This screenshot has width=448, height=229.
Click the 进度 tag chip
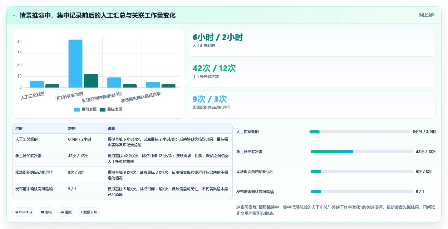coord(66,212)
